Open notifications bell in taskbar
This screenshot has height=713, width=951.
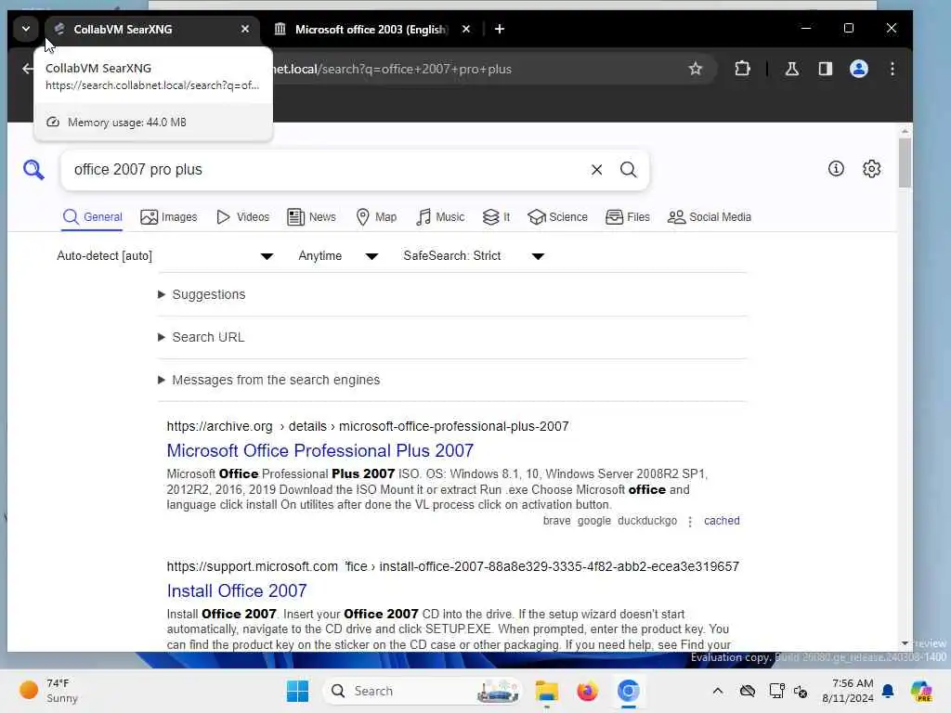pos(888,691)
